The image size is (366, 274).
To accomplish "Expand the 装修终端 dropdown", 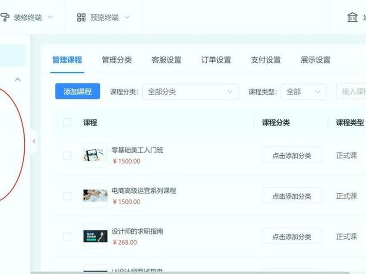I will click(50, 17).
